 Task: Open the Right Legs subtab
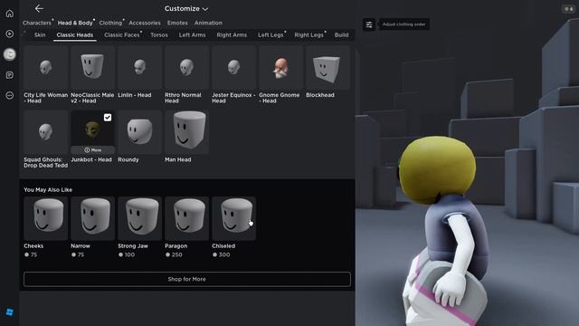[x=308, y=35]
